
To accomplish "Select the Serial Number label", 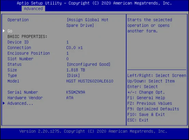I will [23, 92].
